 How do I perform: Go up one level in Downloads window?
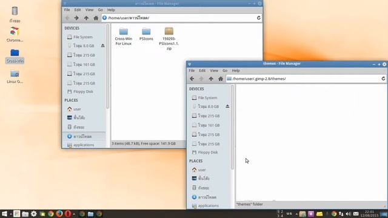click(x=86, y=18)
